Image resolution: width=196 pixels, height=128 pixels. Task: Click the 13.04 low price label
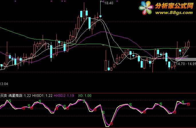coord(4,84)
